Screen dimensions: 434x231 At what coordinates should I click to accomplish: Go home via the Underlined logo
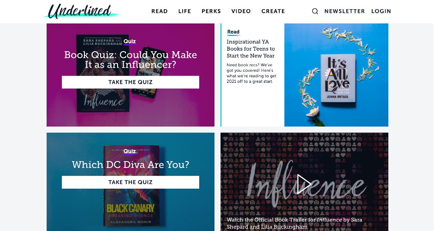point(81,12)
